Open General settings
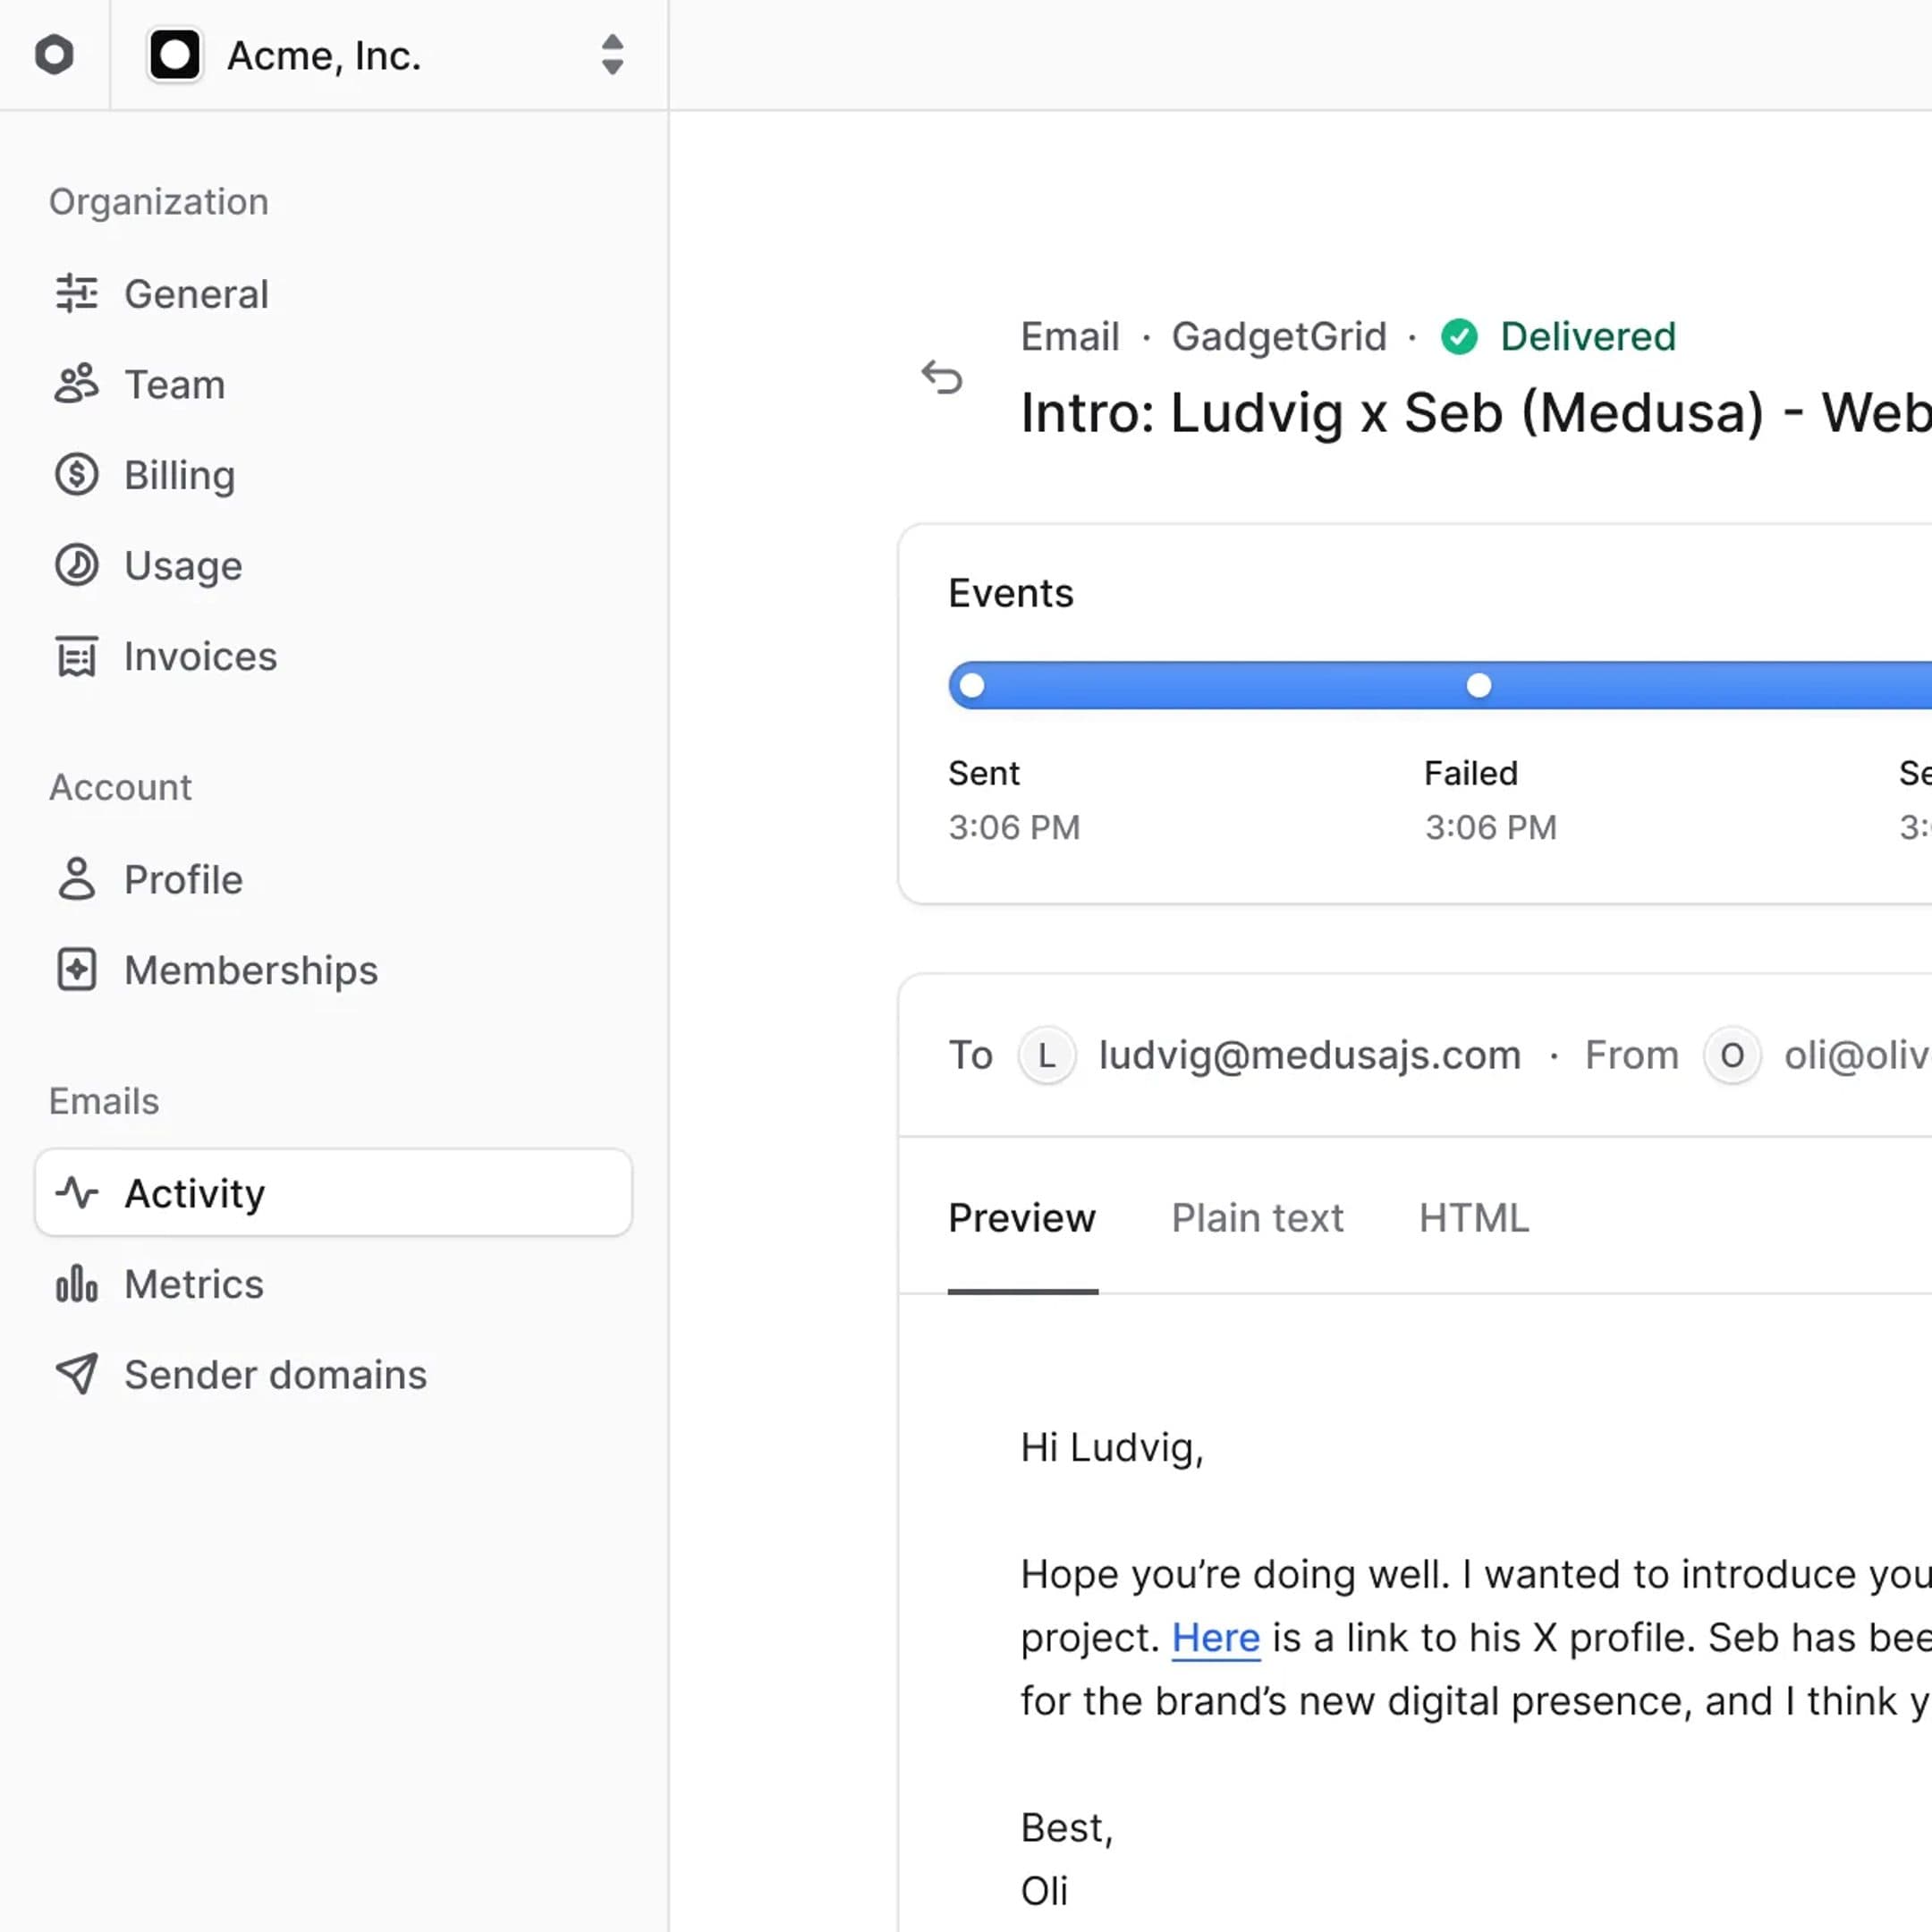 click(x=196, y=294)
